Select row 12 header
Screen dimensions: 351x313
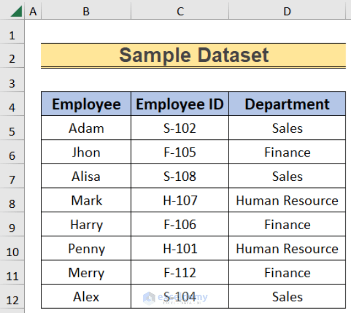click(12, 297)
